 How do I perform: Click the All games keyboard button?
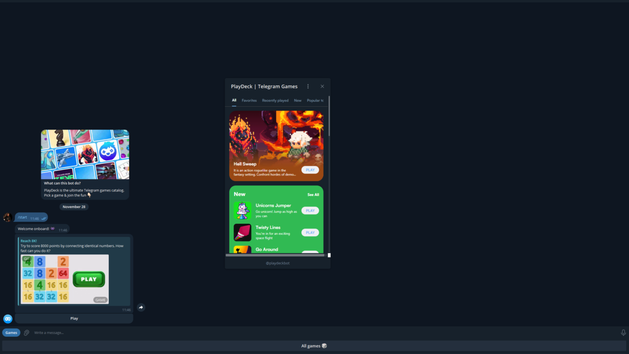314,346
